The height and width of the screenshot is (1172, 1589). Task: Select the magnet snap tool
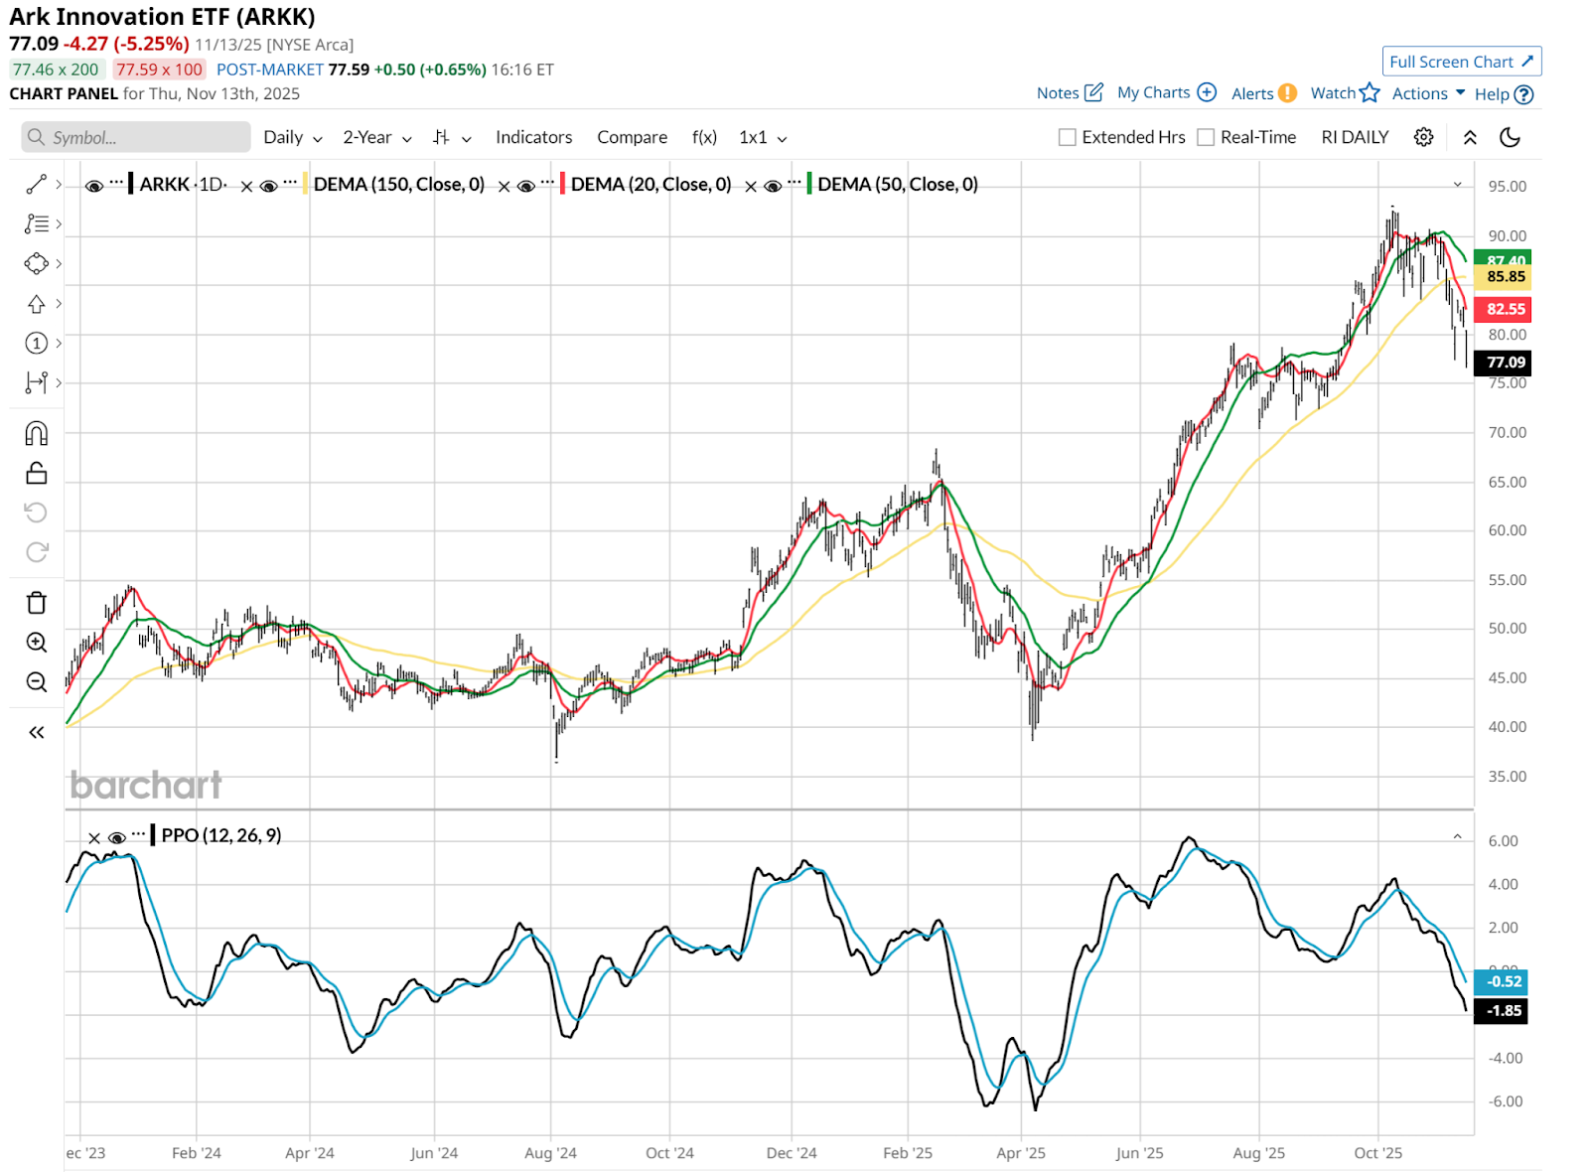coord(37,434)
